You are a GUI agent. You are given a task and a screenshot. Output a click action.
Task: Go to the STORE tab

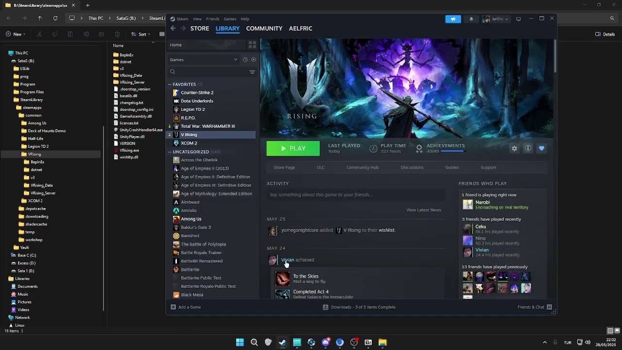[x=200, y=29]
